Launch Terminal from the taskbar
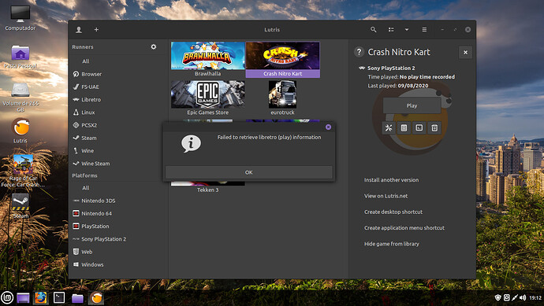This screenshot has width=544, height=306. tap(59, 297)
